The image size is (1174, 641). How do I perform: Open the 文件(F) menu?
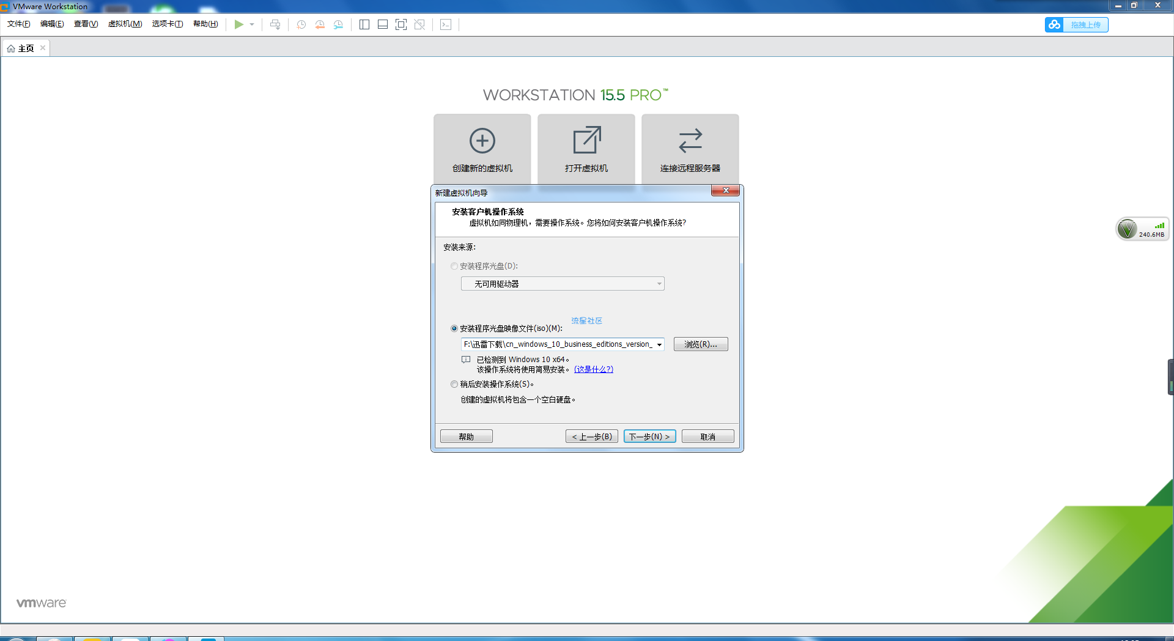pyautogui.click(x=19, y=24)
